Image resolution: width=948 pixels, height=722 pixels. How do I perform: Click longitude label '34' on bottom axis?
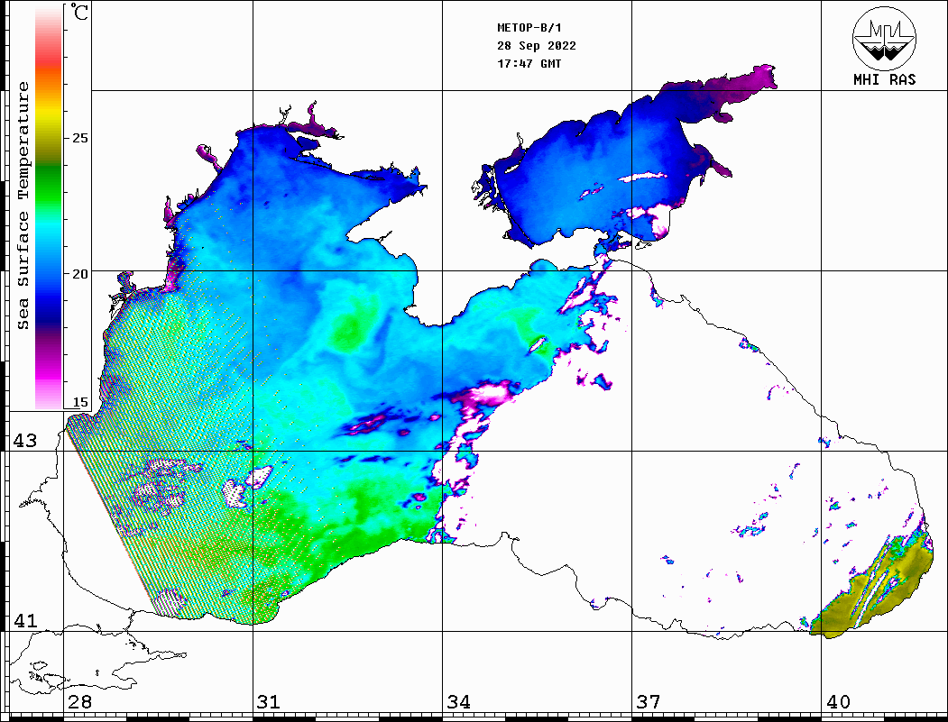[458, 701]
